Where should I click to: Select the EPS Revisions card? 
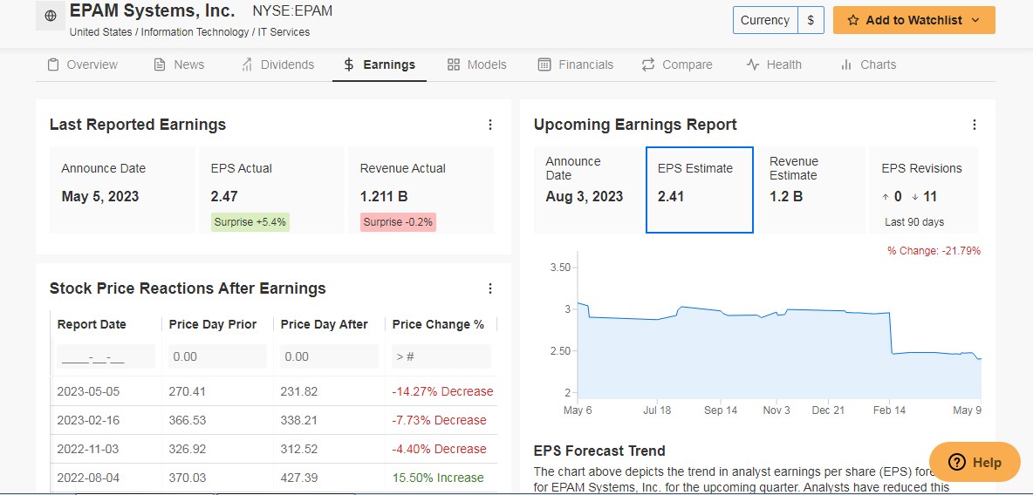(x=924, y=190)
